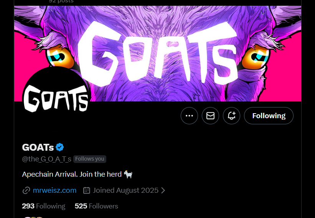View the 293 Following list
The width and height of the screenshot is (315, 218).
44,206
